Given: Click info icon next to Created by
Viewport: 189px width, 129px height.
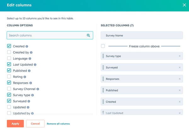Looking at the screenshot, I should [x=31, y=52].
